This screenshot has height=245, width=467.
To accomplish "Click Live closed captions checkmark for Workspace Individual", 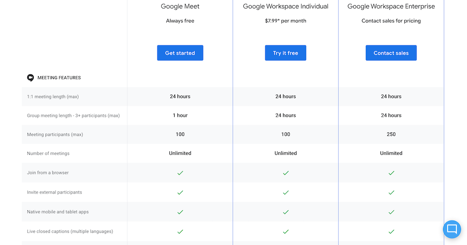I will click(x=286, y=231).
